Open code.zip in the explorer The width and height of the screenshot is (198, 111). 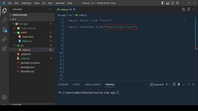click(32, 58)
